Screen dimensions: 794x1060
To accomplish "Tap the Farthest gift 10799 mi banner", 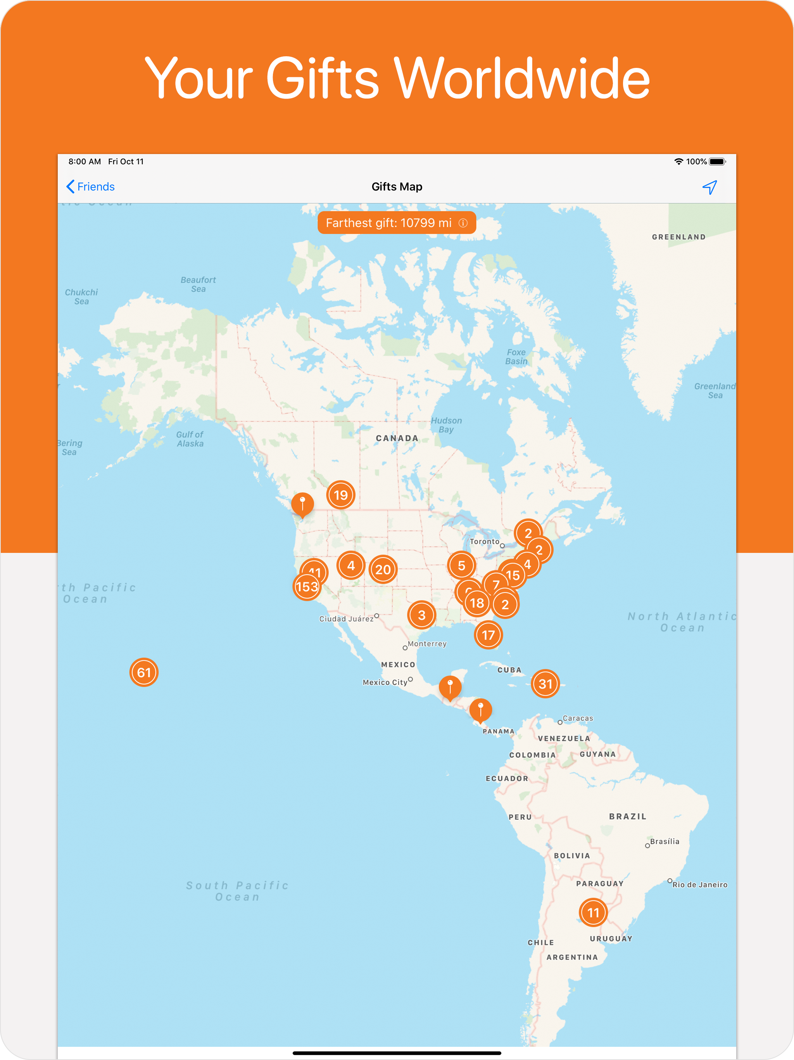I will pyautogui.click(x=397, y=223).
